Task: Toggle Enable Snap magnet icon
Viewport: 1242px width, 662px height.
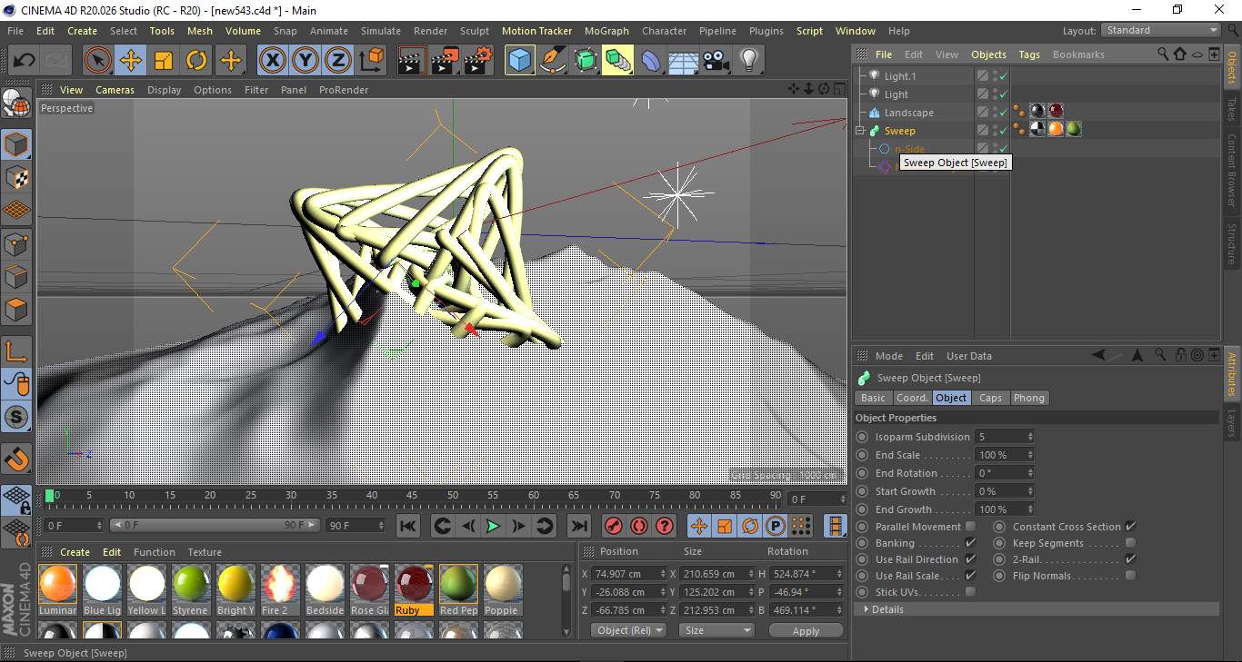Action: pyautogui.click(x=16, y=459)
